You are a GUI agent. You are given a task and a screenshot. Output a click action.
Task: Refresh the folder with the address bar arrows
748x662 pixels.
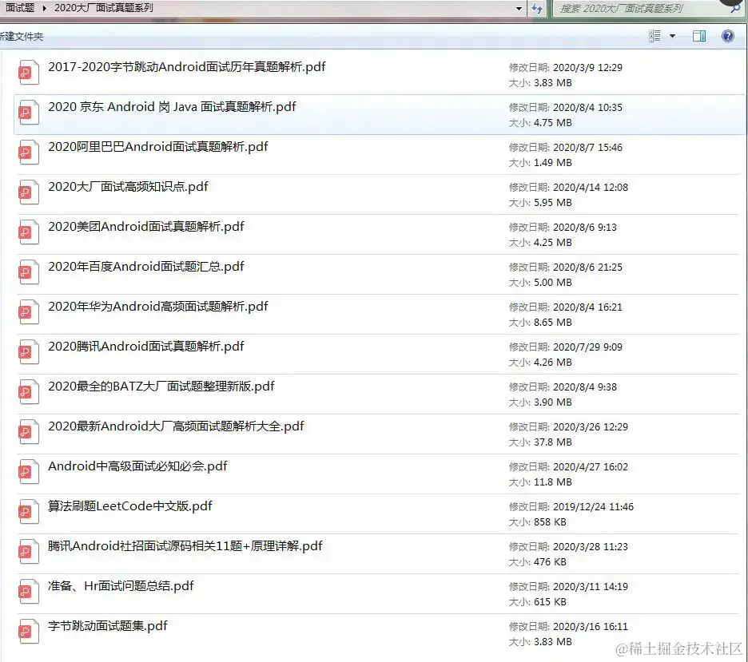click(x=537, y=8)
